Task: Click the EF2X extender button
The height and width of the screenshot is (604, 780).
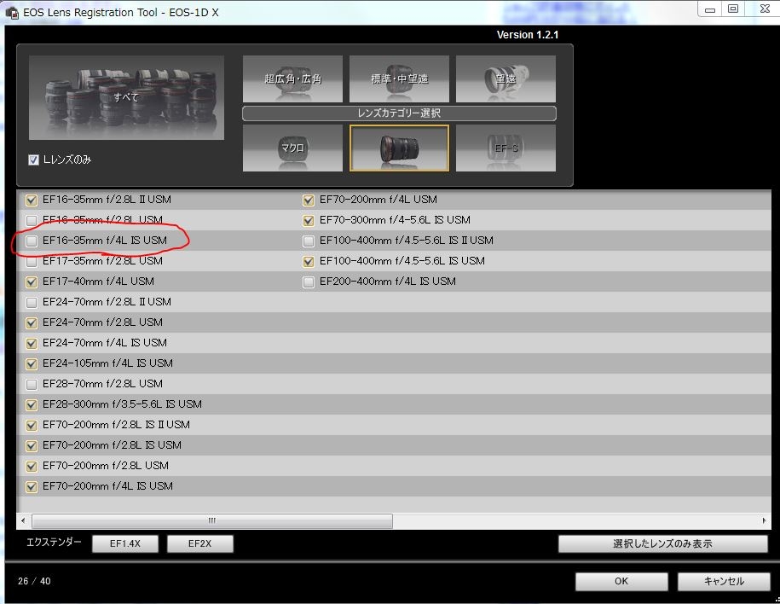Action: tap(200, 543)
